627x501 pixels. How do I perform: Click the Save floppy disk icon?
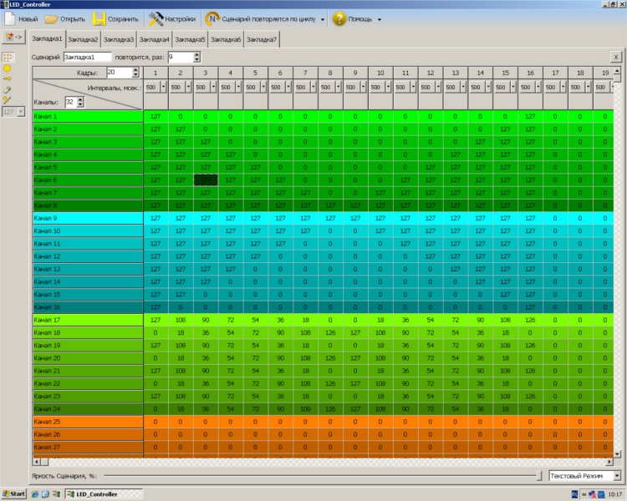[x=99, y=19]
